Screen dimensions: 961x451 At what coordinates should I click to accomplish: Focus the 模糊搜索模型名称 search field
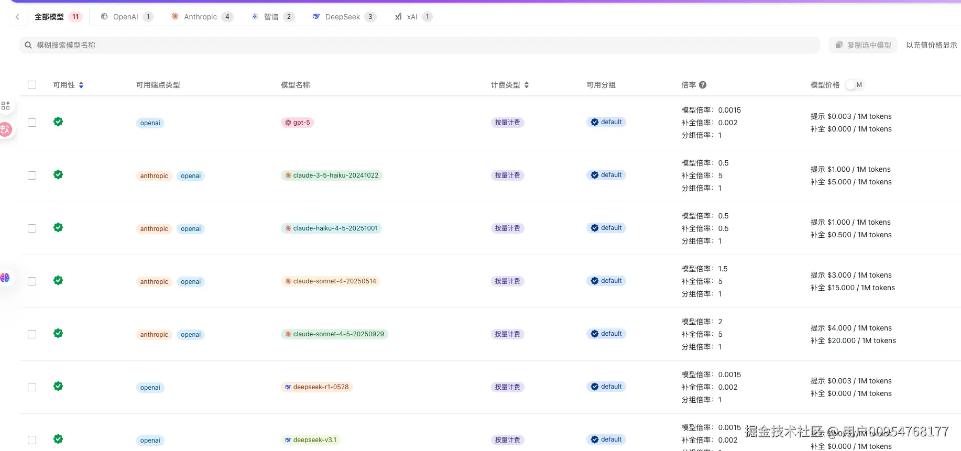tap(419, 45)
